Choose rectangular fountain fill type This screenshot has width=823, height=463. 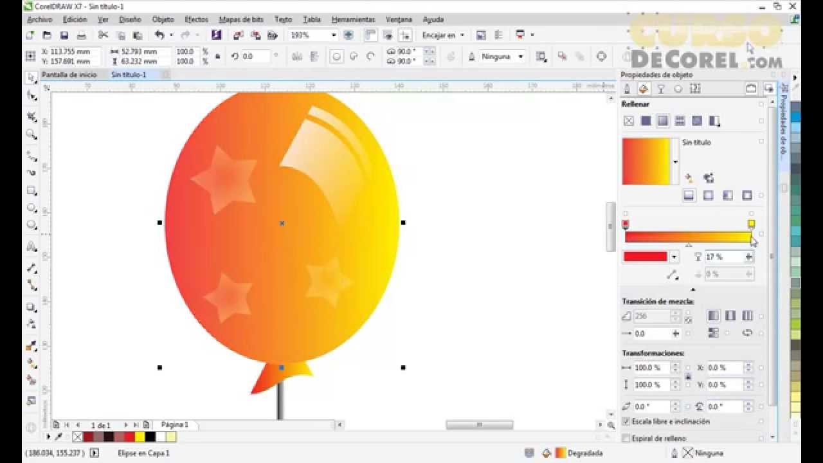coord(746,195)
